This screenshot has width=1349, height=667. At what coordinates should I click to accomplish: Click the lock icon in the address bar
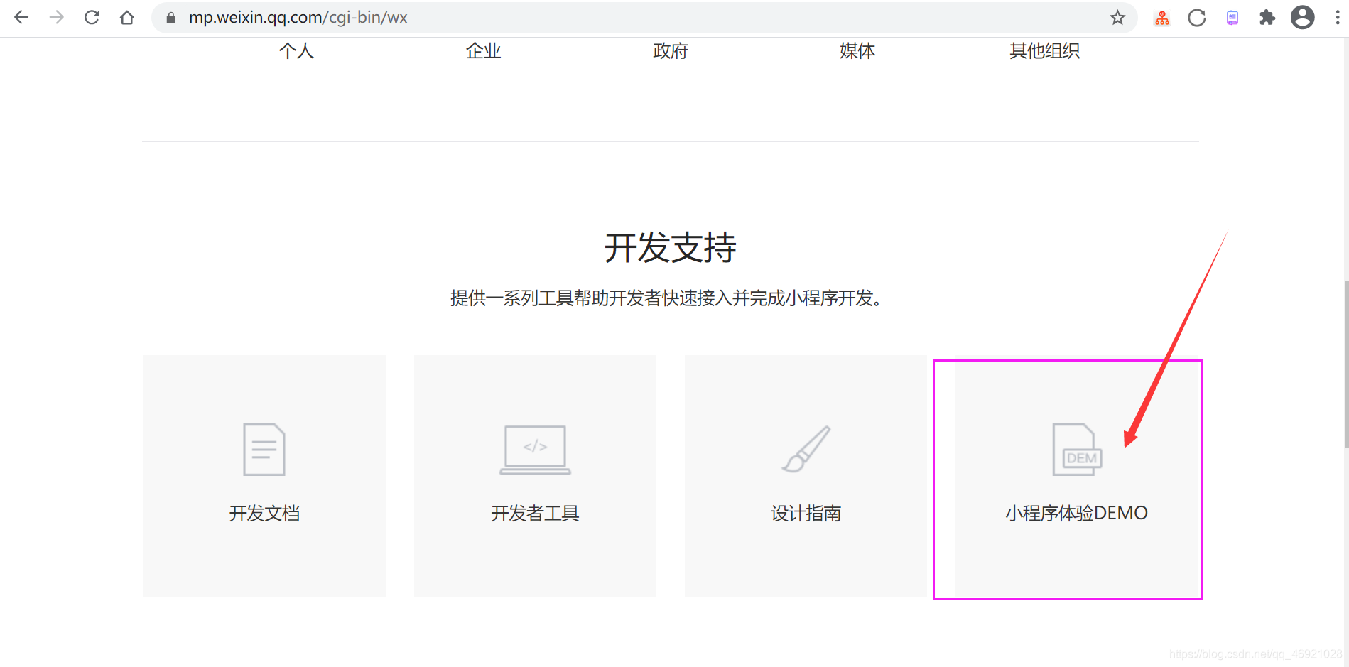(x=170, y=18)
